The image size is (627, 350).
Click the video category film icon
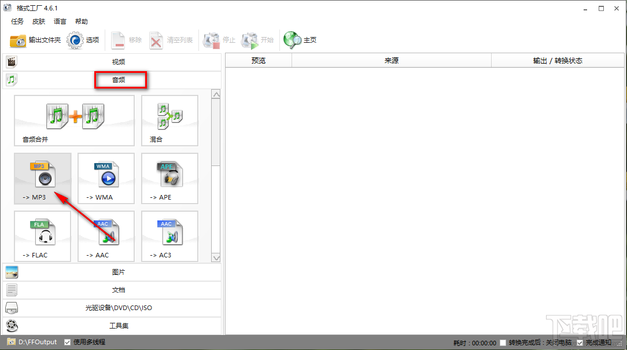pos(12,61)
